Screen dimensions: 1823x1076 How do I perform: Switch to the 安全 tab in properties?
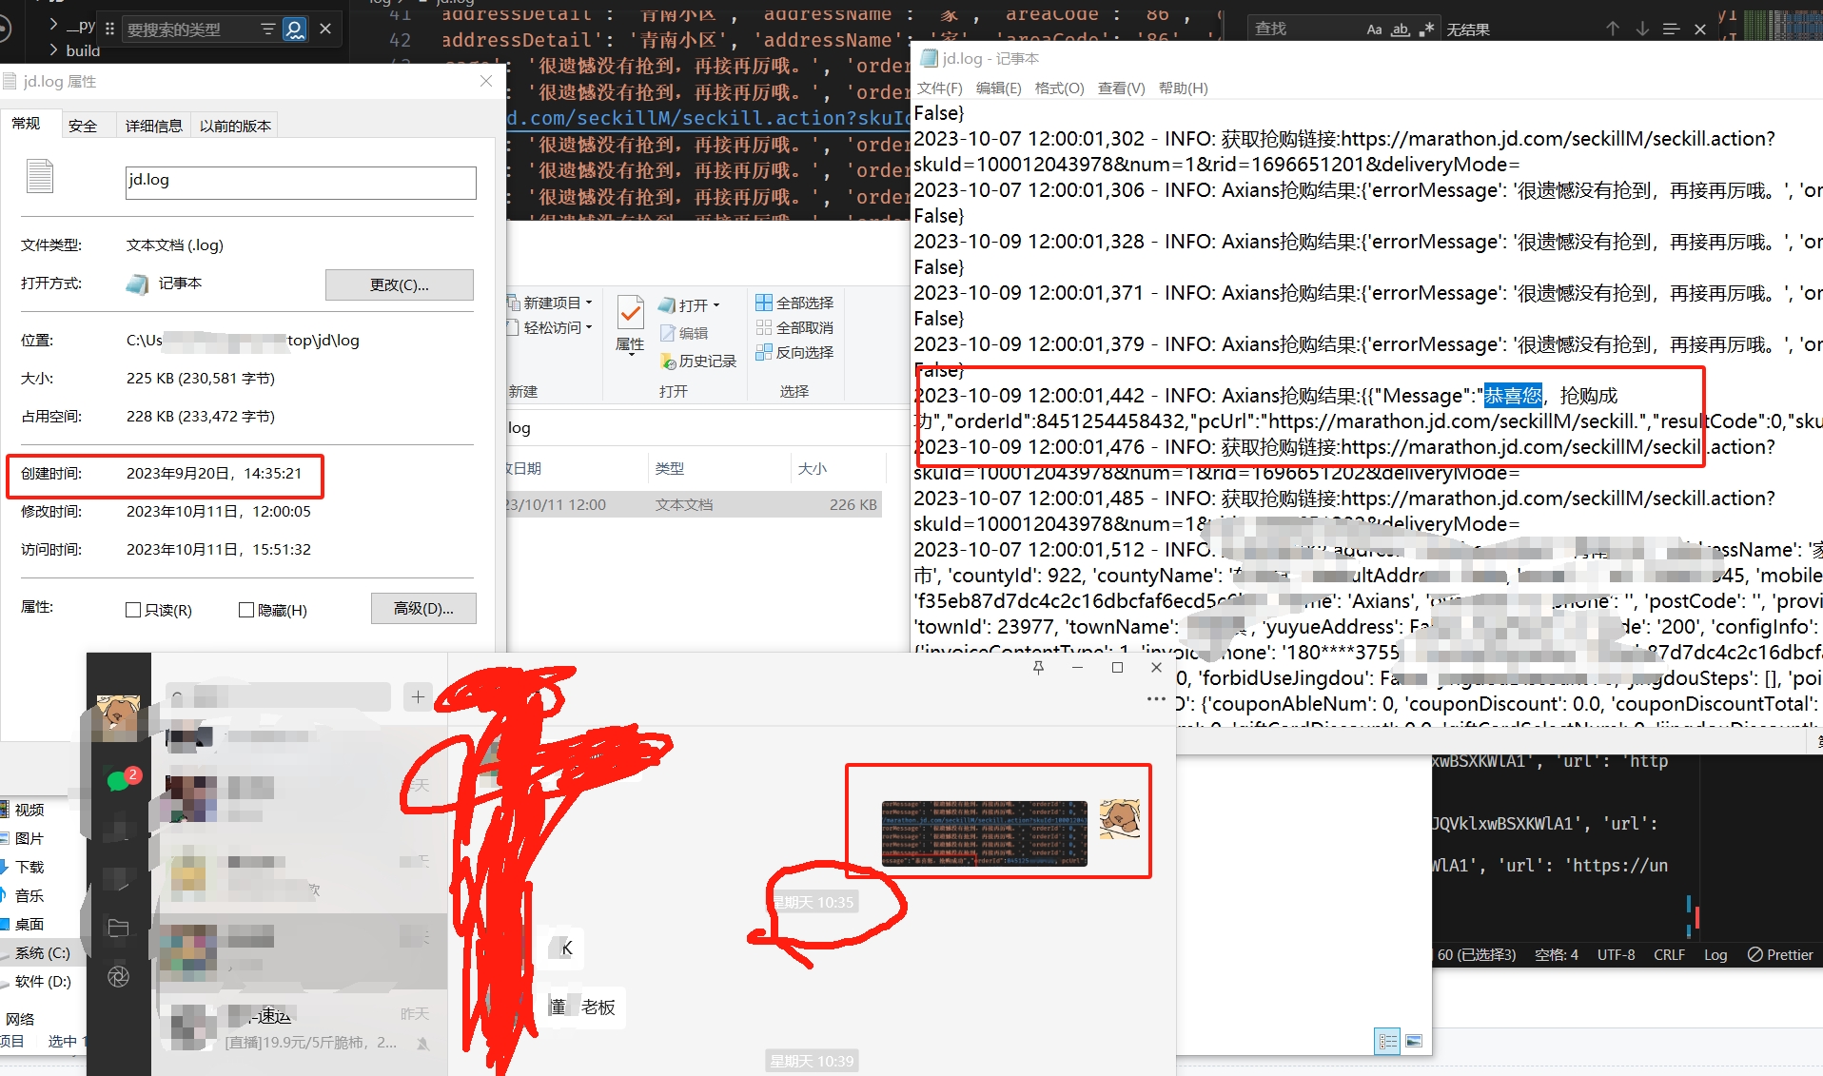[83, 126]
